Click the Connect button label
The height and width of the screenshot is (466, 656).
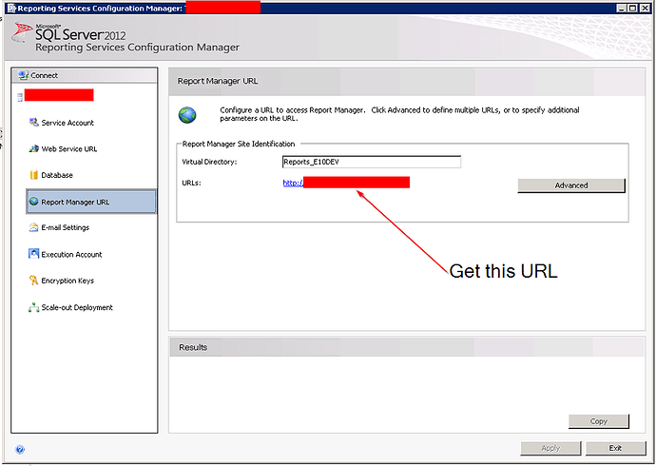click(x=45, y=75)
